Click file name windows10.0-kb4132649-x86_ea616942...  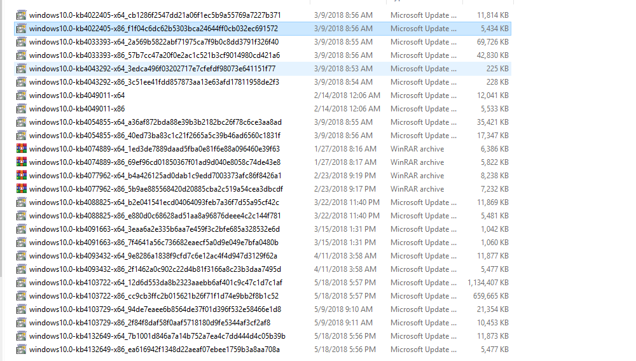pos(155,350)
